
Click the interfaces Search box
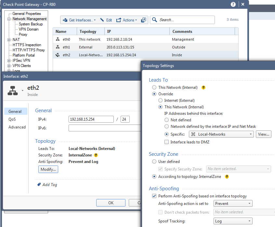pyautogui.click(x=182, y=20)
